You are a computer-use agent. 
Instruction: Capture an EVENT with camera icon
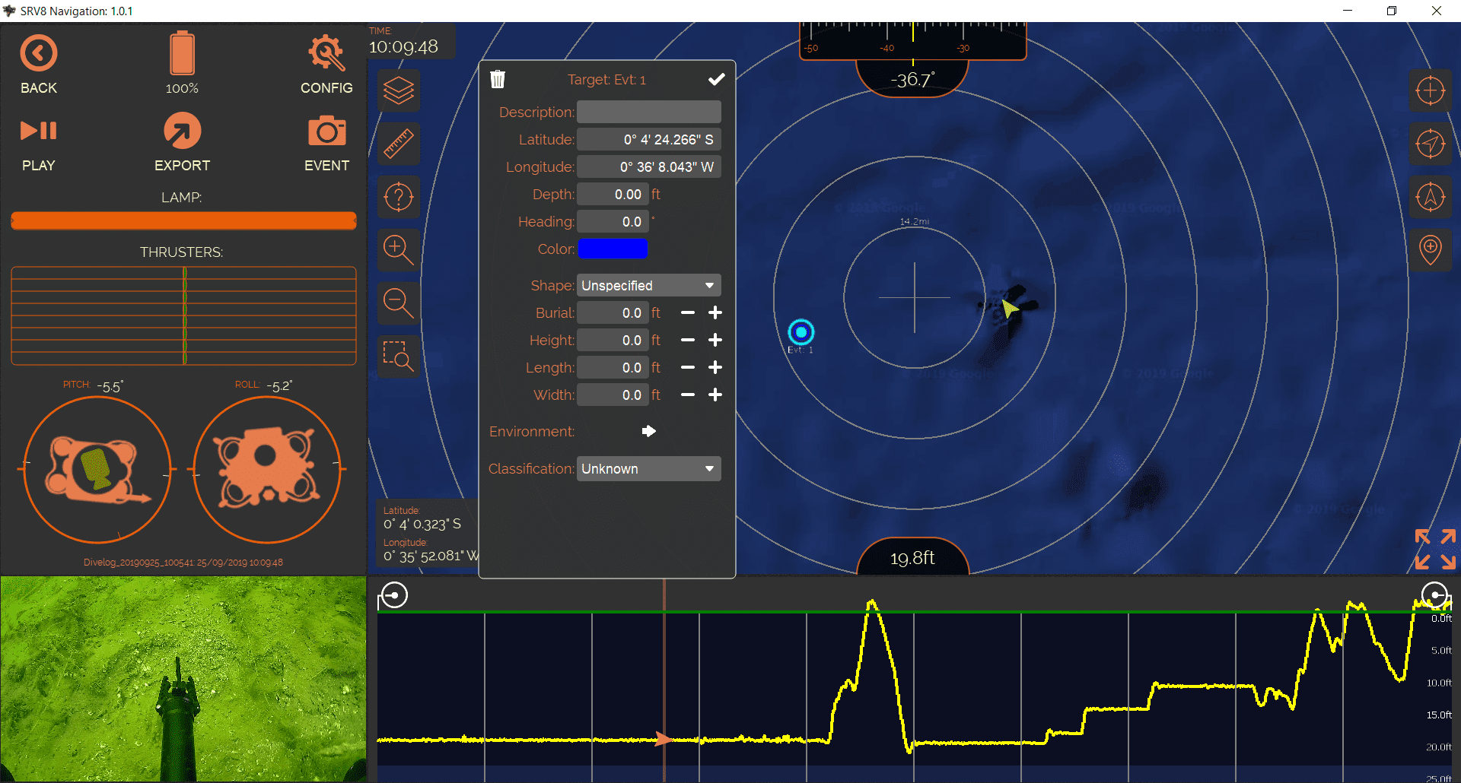327,131
